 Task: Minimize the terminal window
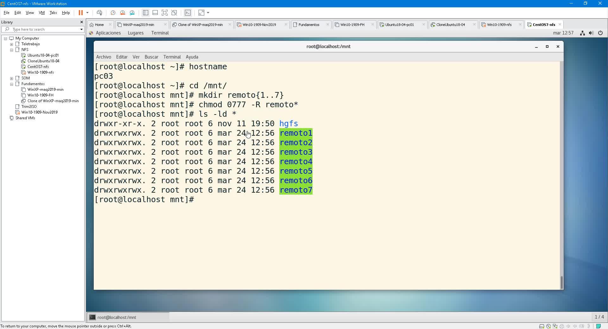(536, 47)
